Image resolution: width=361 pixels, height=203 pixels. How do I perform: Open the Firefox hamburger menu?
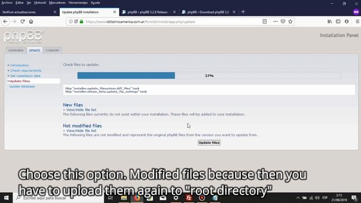coord(357,21)
